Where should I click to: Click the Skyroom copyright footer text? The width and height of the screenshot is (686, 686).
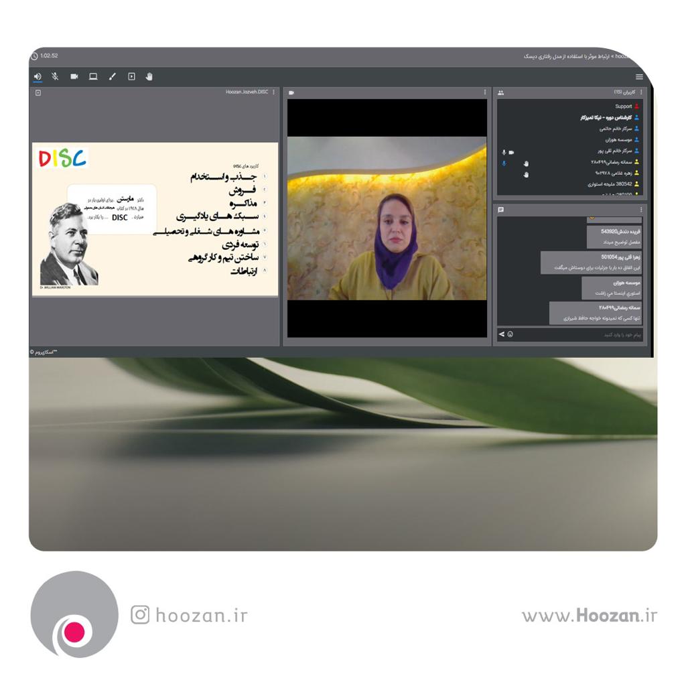pos(44,352)
